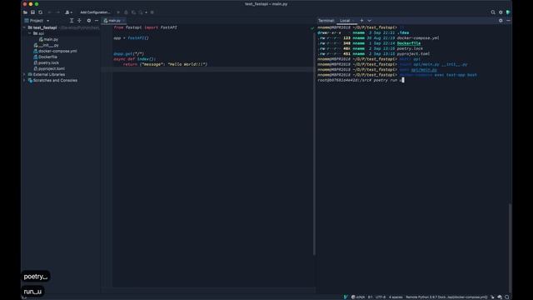Click the Back navigation arrow

click(50, 12)
